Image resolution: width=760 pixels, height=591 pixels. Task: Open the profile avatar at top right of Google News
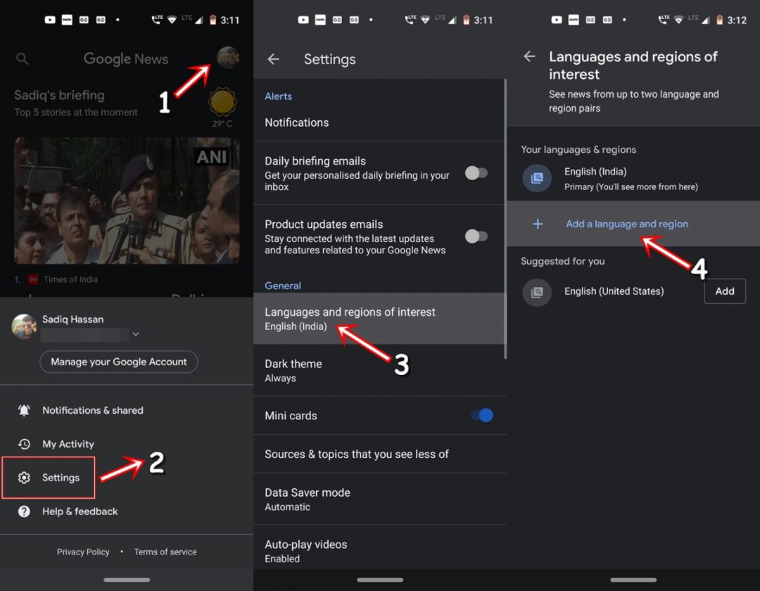click(228, 58)
